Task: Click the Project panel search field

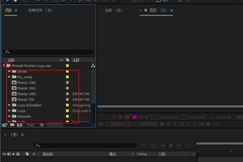Action: point(49,52)
